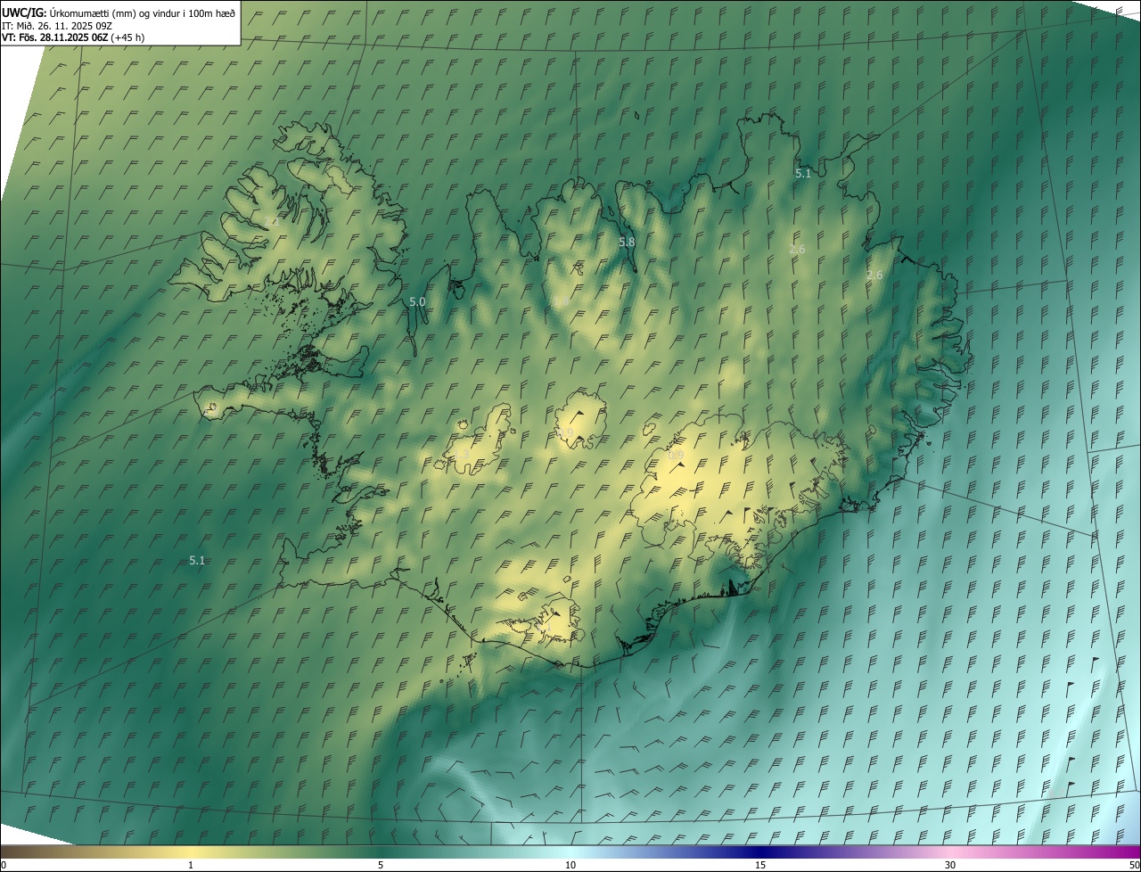Click the 'IT: Mið. 26. 11. 2025 09Z' line
Viewport: 1141px width, 872px height.
coord(57,25)
